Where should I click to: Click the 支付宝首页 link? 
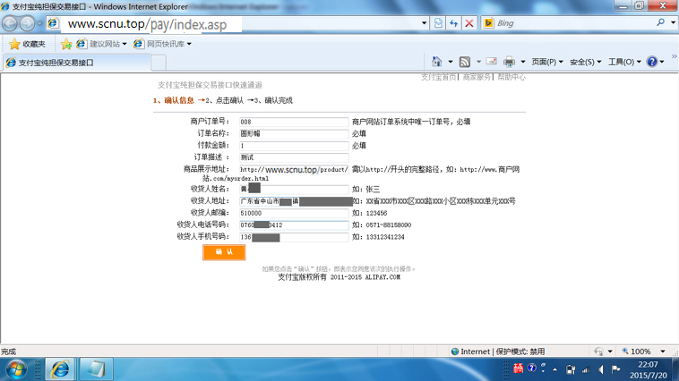coord(439,78)
